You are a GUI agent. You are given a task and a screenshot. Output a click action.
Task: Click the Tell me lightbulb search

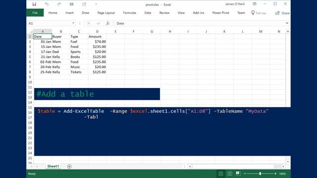(x=259, y=13)
